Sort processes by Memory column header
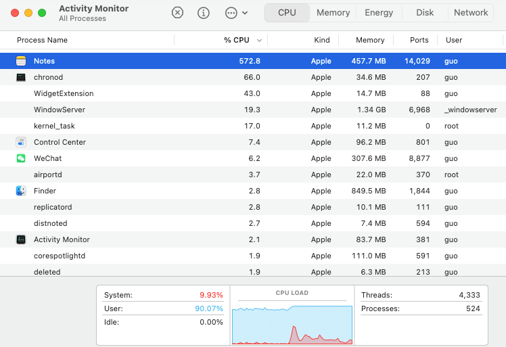This screenshot has height=347, width=506. (370, 40)
